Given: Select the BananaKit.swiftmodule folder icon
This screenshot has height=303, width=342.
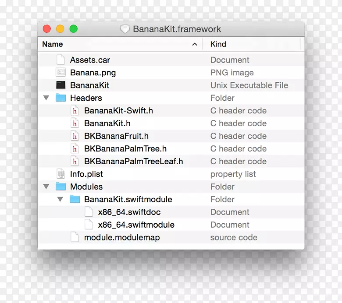Looking at the screenshot, I should 75,200.
